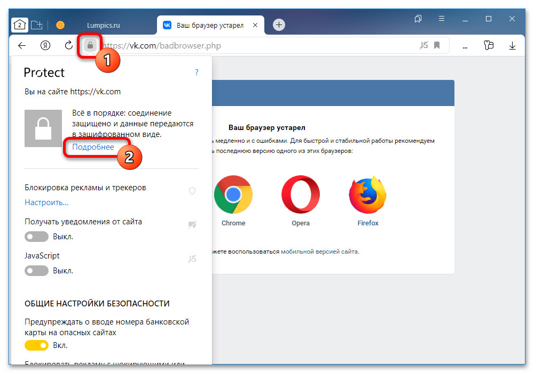534x373 pixels.
Task: Select the Lumpics.ru orange favicon
Action: point(60,25)
